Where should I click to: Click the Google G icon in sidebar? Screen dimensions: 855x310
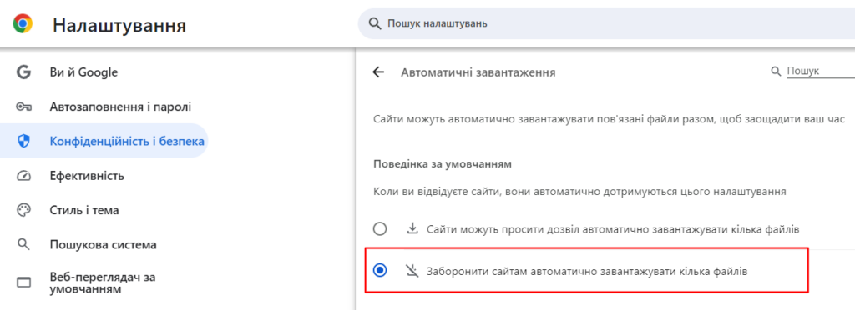pos(23,72)
